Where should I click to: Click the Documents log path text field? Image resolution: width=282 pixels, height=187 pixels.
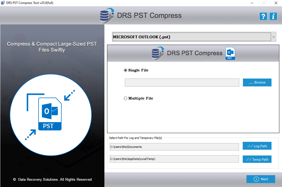[x=174, y=147]
